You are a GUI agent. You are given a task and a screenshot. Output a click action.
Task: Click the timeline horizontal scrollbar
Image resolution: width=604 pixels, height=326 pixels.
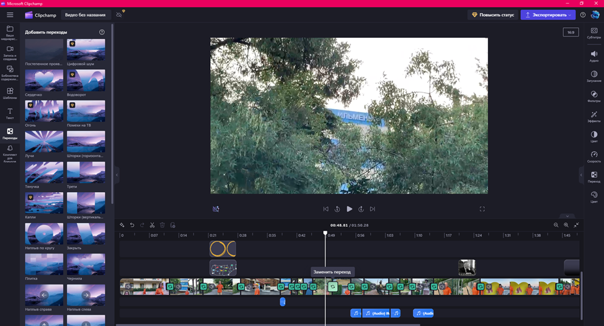[x=268, y=325]
